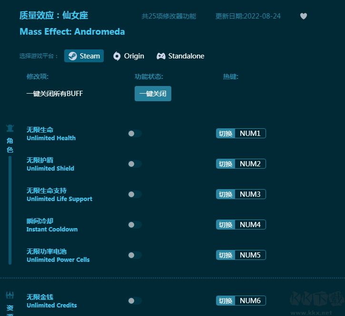This screenshot has height=316, width=345.
Task: Click the 修改项 column header
Action: (x=38, y=77)
